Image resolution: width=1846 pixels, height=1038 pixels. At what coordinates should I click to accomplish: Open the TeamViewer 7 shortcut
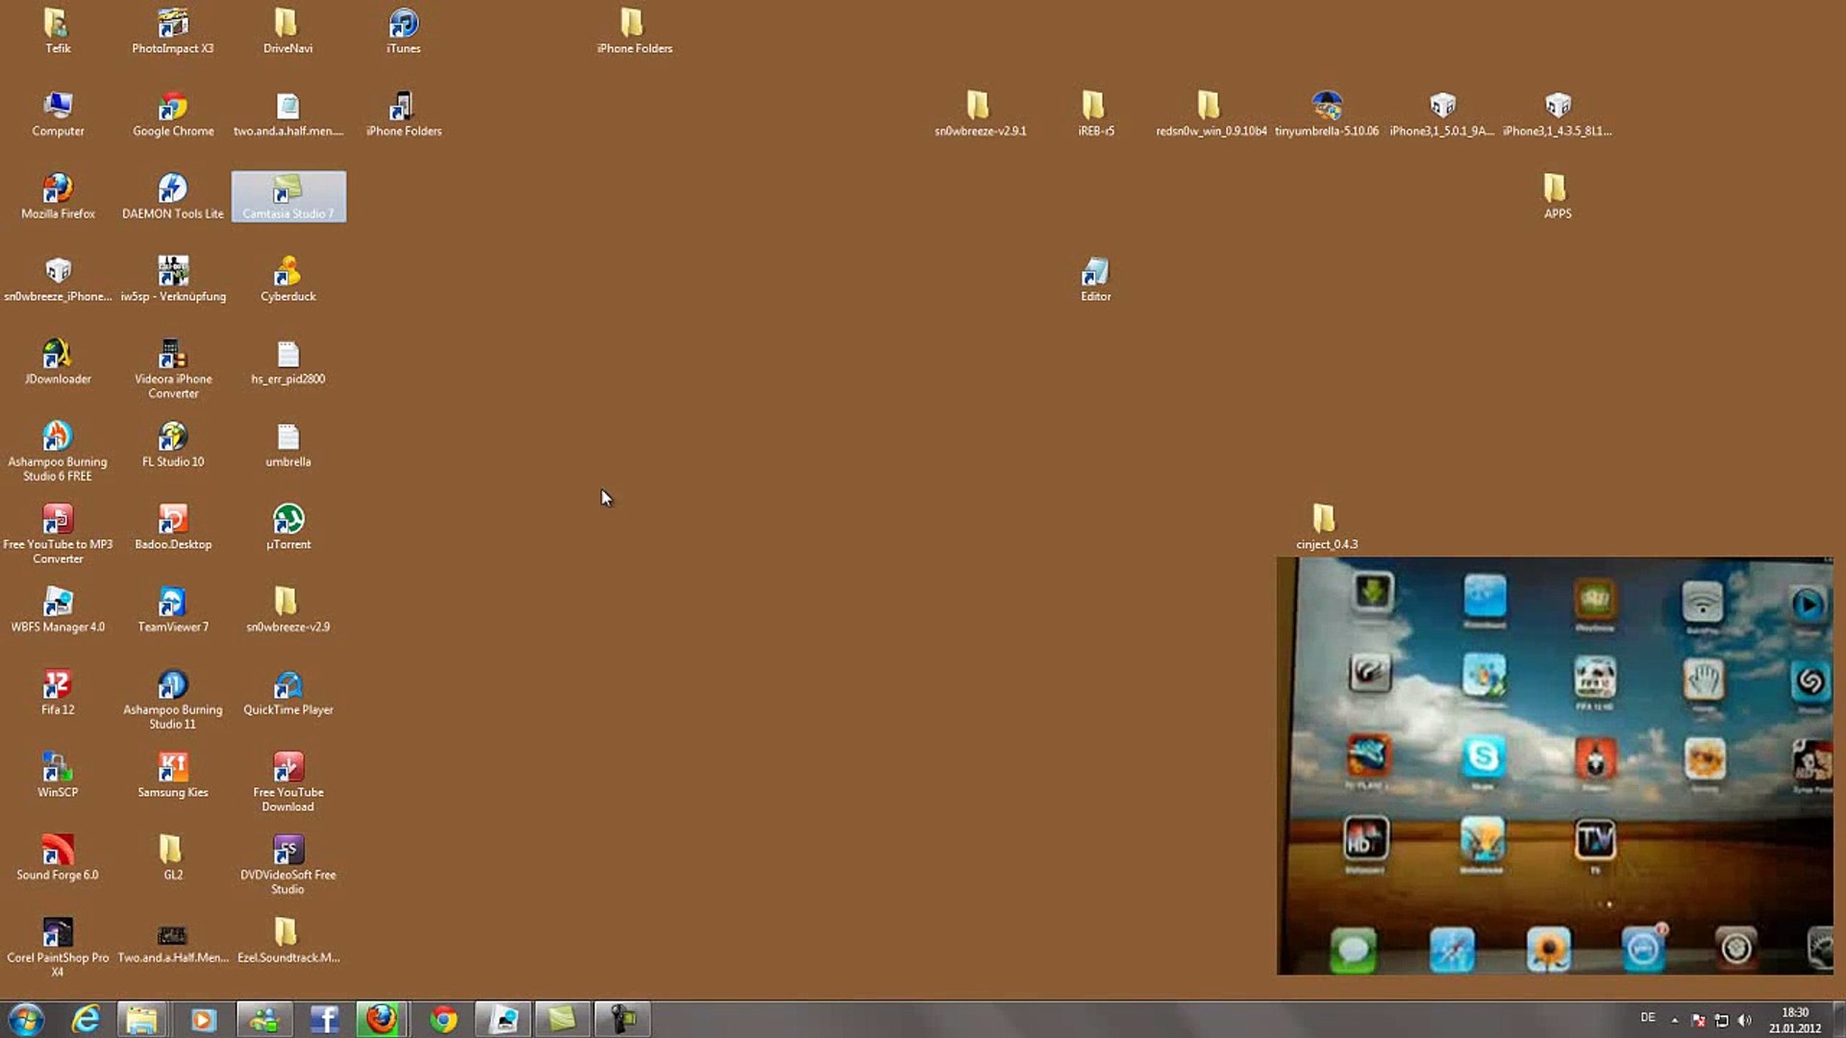click(x=173, y=610)
